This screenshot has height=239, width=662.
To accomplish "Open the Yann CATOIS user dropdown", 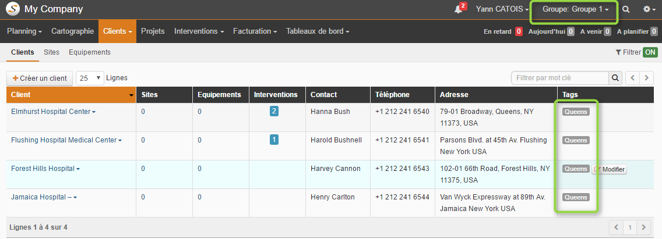I will 502,9.
